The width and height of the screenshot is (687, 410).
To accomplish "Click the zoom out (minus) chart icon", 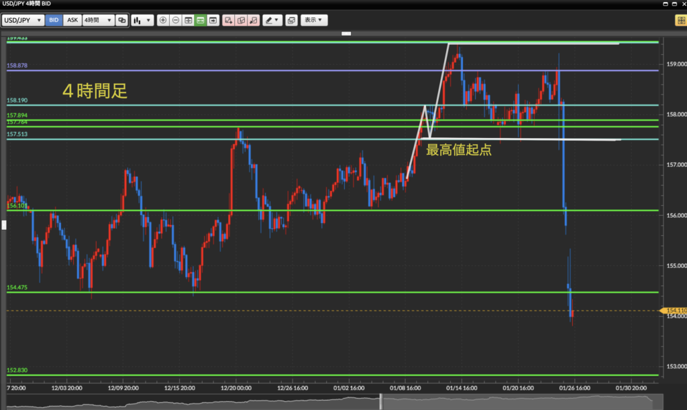I will 176,20.
